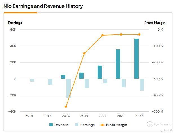Click the 60B left axis label

pyautogui.click(x=13, y=30)
